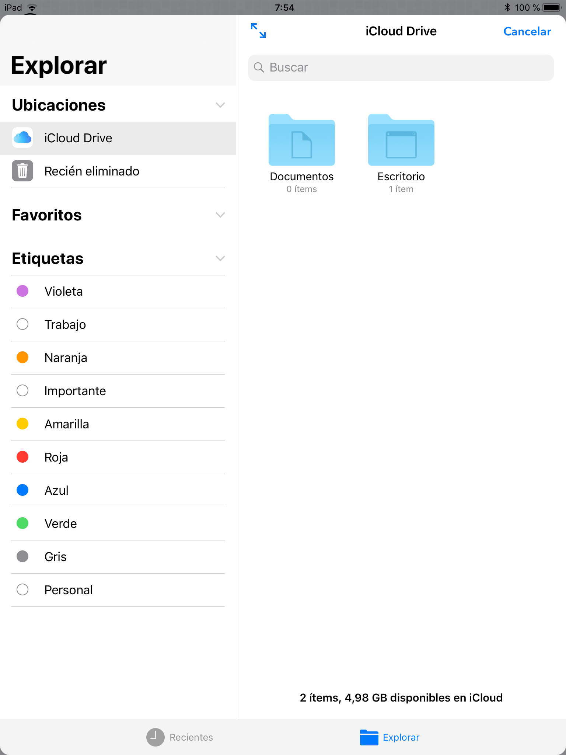Collapse the Ubicaciones section

220,105
